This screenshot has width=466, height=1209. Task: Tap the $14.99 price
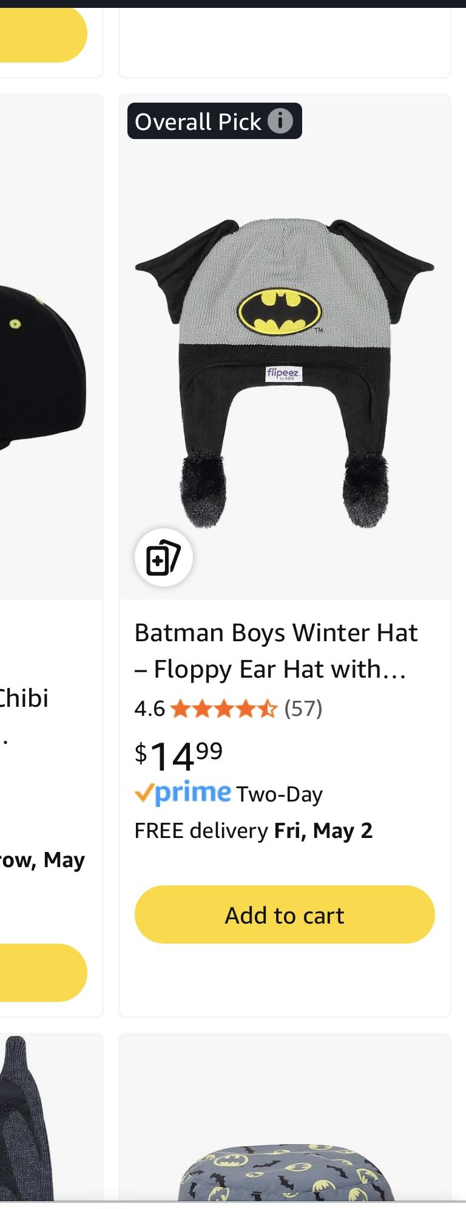click(x=178, y=755)
